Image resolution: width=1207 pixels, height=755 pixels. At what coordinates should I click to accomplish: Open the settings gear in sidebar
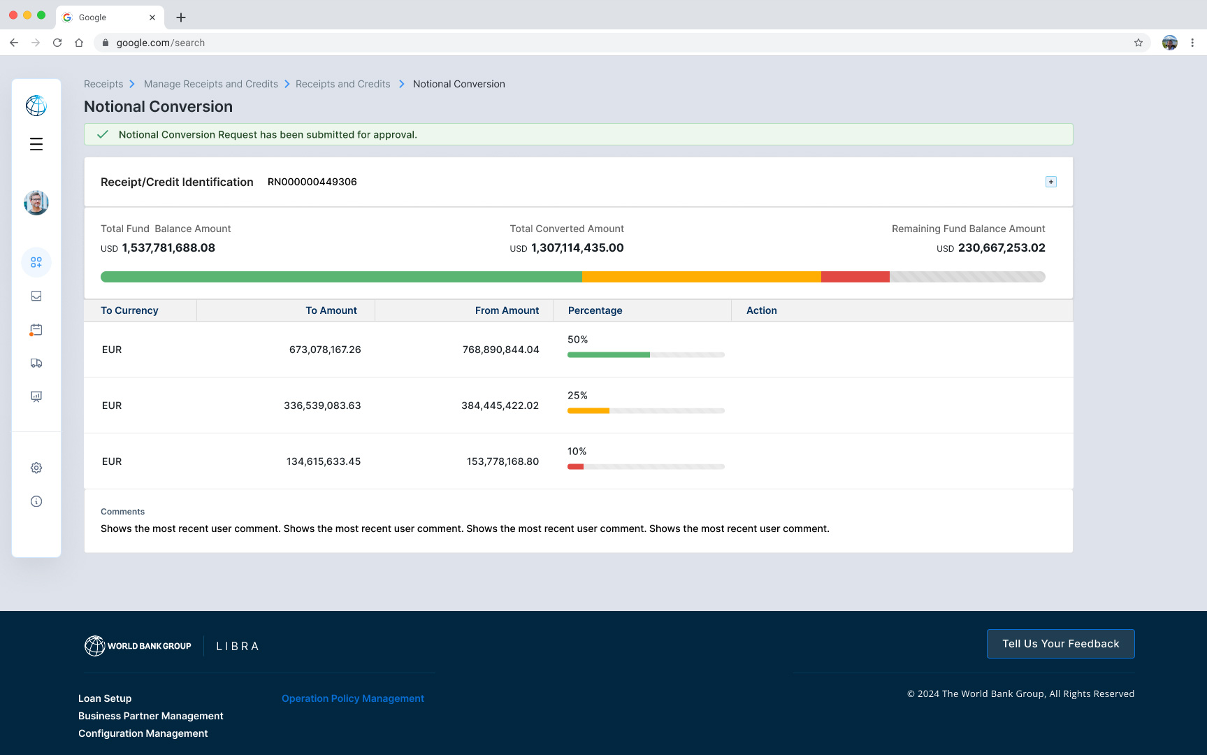(36, 468)
